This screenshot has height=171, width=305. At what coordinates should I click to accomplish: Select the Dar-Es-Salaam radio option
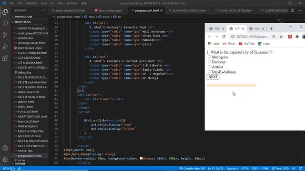[x=209, y=72]
